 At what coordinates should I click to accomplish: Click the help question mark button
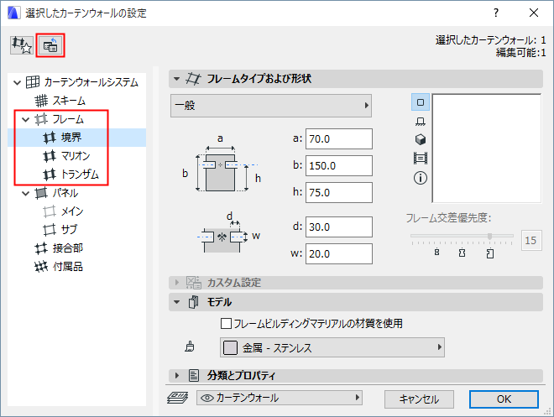click(496, 13)
